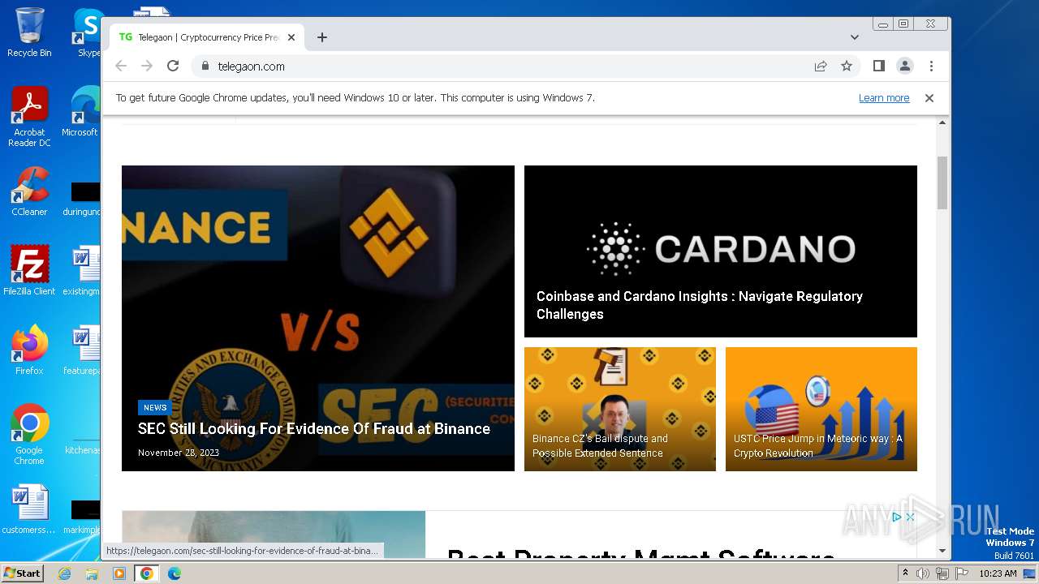The width and height of the screenshot is (1039, 584).
Task: Open the SEC Still Looking For Evidence article
Action: click(x=313, y=429)
